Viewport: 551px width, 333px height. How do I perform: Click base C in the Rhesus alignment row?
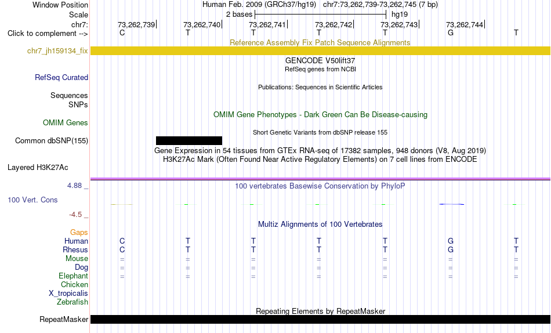point(122,249)
